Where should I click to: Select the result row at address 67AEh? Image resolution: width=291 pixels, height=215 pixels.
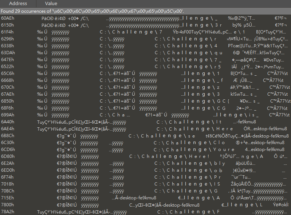(x=146, y=94)
